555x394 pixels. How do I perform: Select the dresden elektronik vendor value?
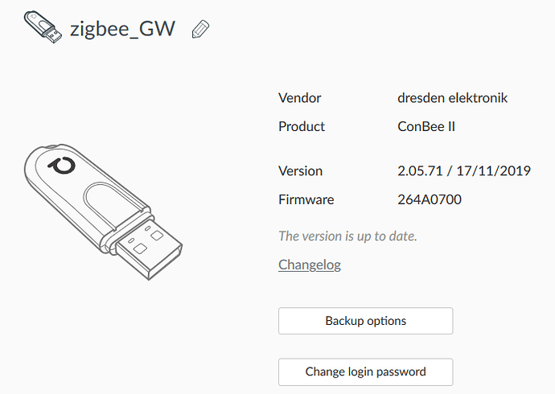click(452, 98)
